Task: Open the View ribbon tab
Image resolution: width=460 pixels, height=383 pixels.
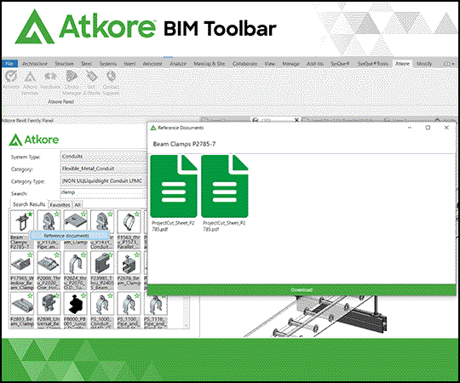Action: [x=269, y=64]
